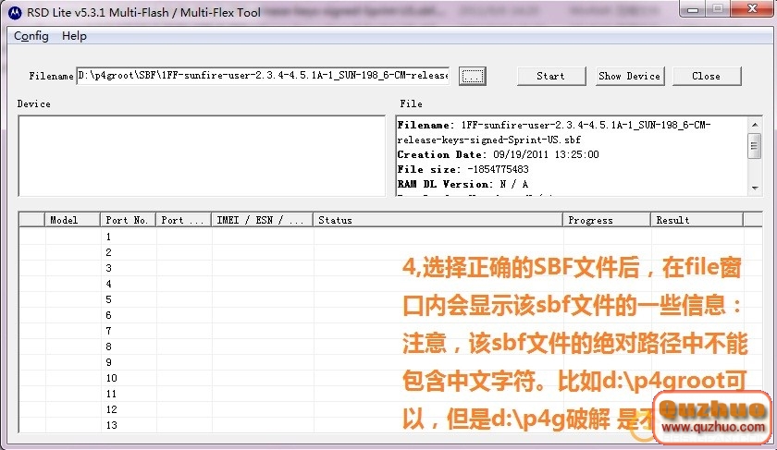Click the Status column header
Viewport: 777px width, 450px height.
point(438,220)
